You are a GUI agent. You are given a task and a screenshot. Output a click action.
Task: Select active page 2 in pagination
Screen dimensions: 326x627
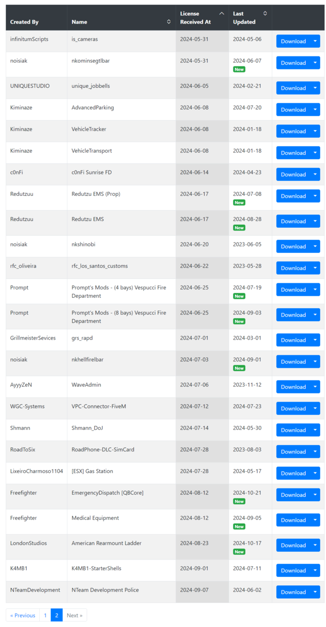pyautogui.click(x=57, y=615)
